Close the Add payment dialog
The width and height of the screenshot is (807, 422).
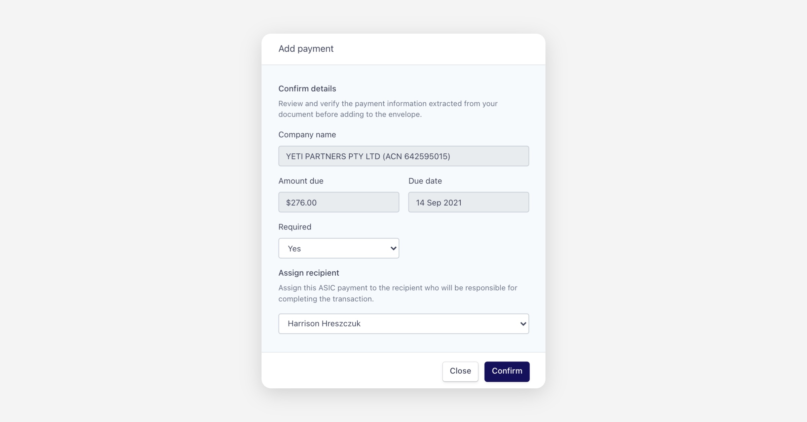(x=460, y=371)
